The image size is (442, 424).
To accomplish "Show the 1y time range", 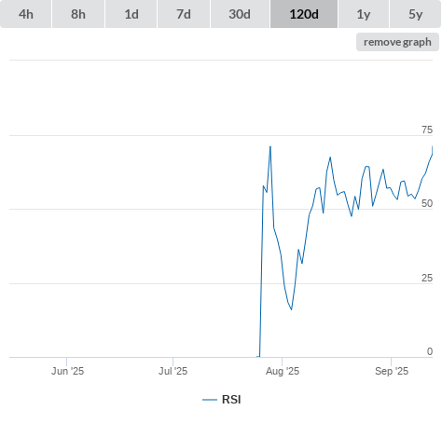I will tap(364, 14).
